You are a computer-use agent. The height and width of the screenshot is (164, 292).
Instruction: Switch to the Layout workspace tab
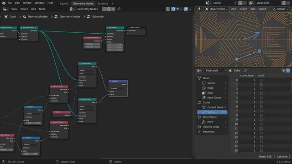click(64, 3)
